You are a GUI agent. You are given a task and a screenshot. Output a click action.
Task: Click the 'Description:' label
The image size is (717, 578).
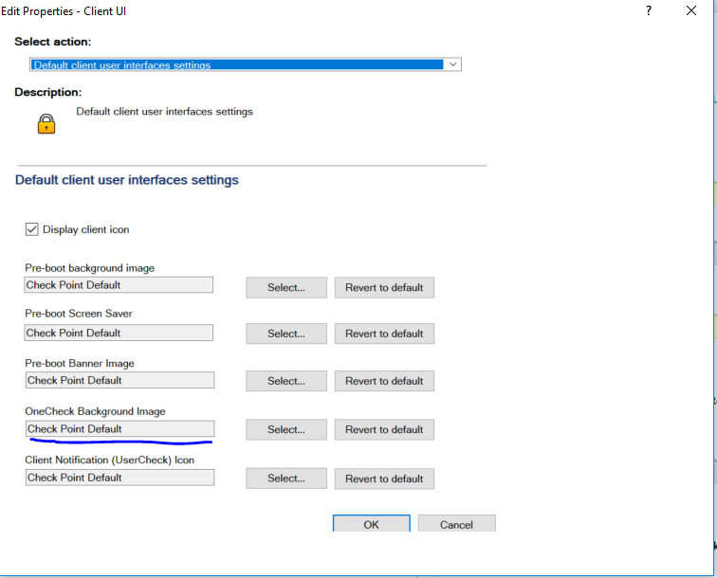48,92
